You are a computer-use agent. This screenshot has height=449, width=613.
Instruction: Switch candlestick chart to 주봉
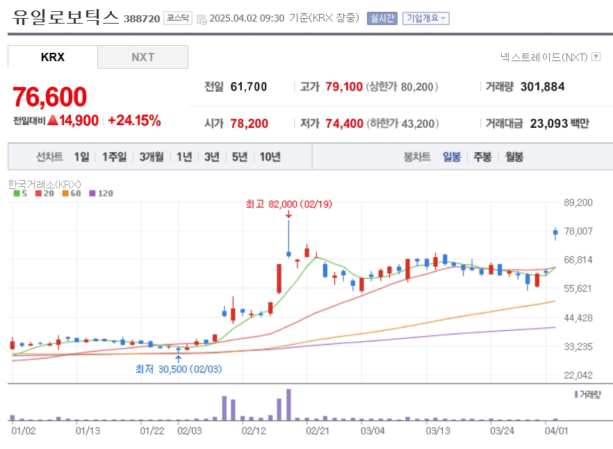[482, 157]
